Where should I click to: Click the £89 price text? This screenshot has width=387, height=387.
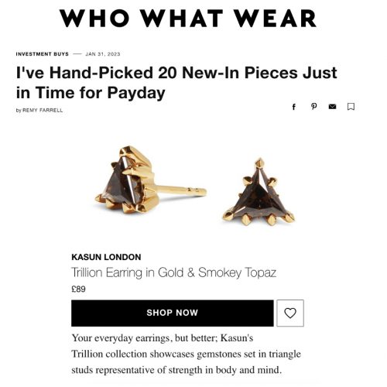click(x=78, y=289)
